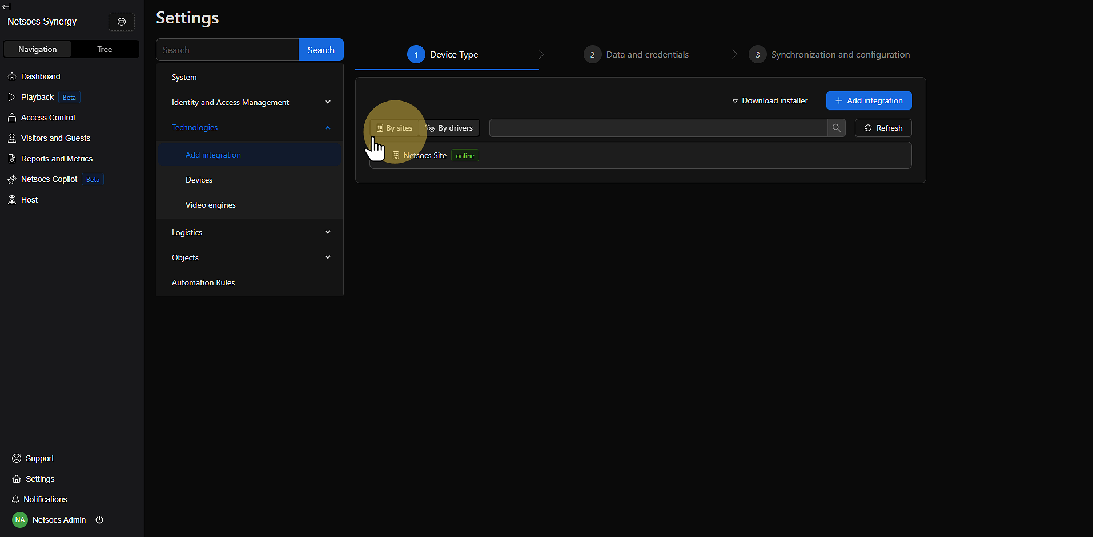Open Devices settings submenu item
This screenshot has height=537, width=1093.
point(199,180)
